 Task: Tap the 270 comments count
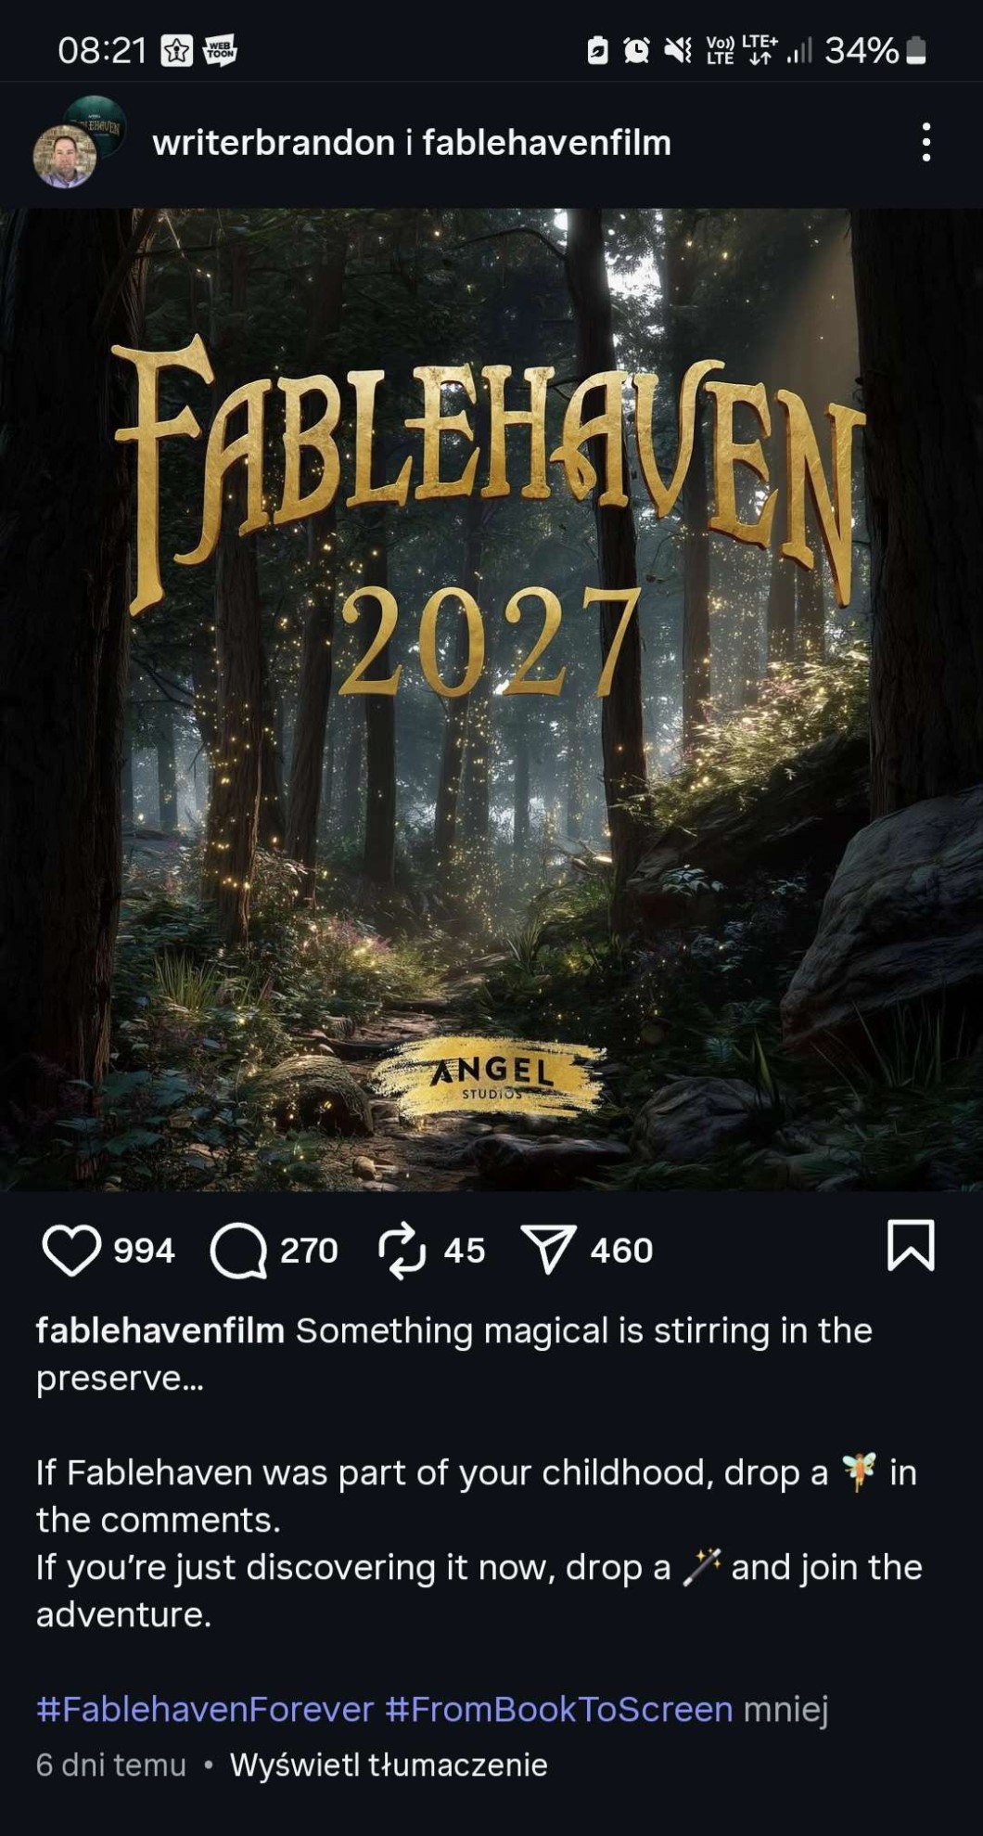[x=309, y=1251]
